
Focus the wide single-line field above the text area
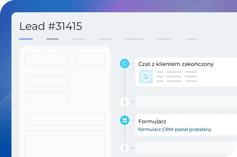pyautogui.click(x=65, y=119)
